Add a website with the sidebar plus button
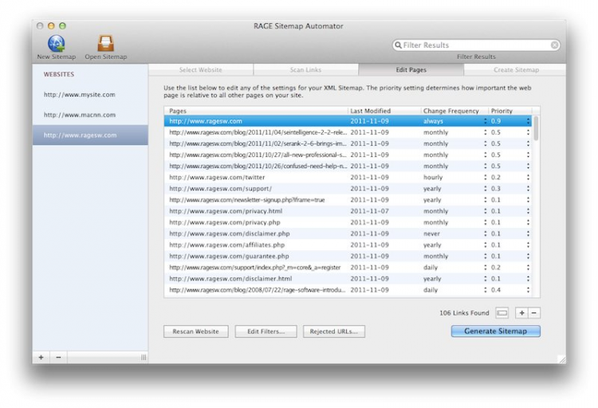This screenshot has height=408, width=598. tap(41, 357)
